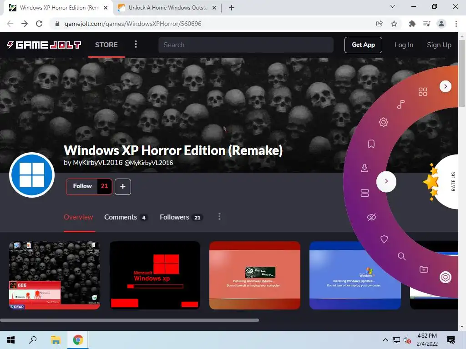View site information lock icon
Image resolution: width=466 pixels, height=349 pixels.
tap(57, 24)
